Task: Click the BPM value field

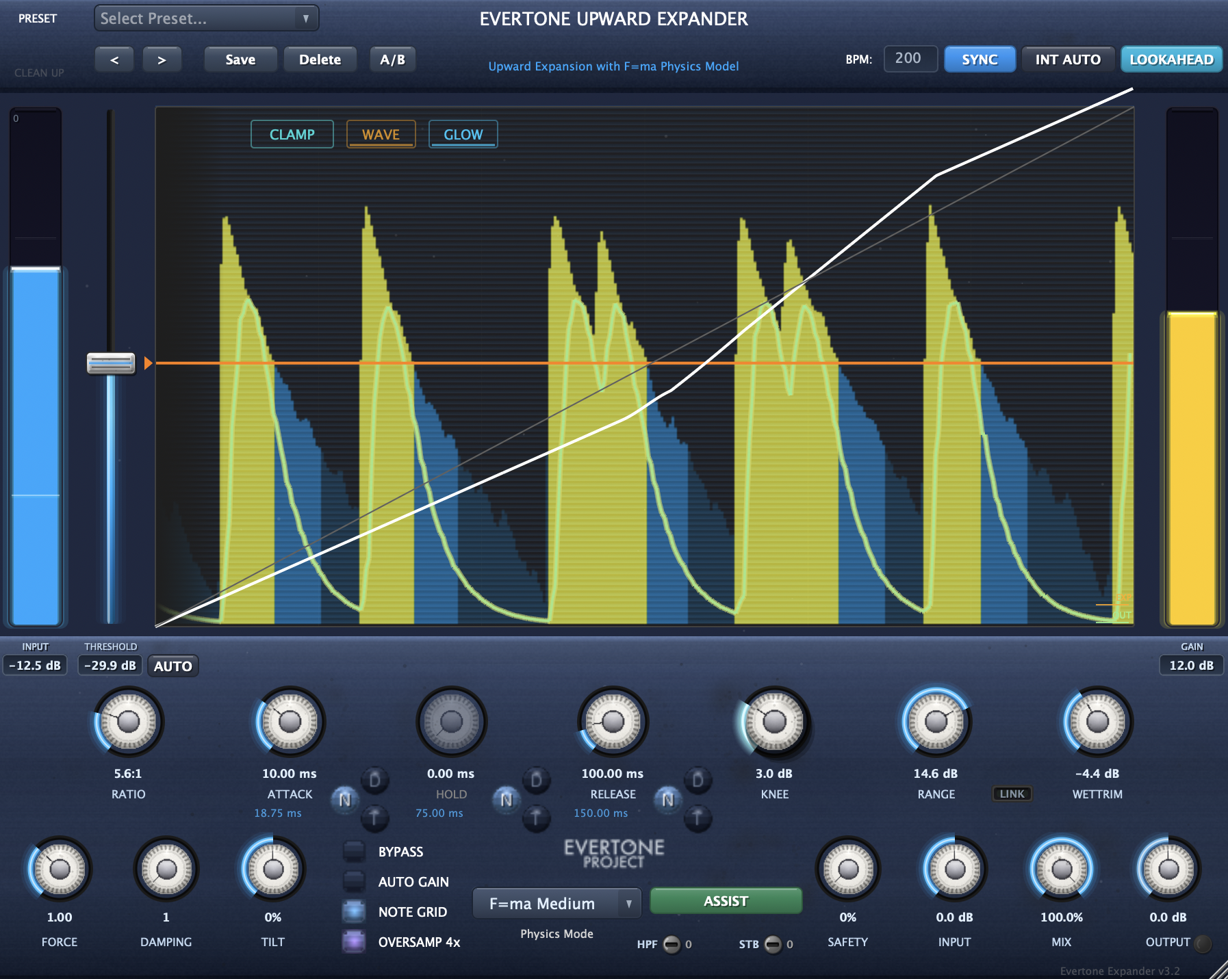Action: pyautogui.click(x=910, y=59)
